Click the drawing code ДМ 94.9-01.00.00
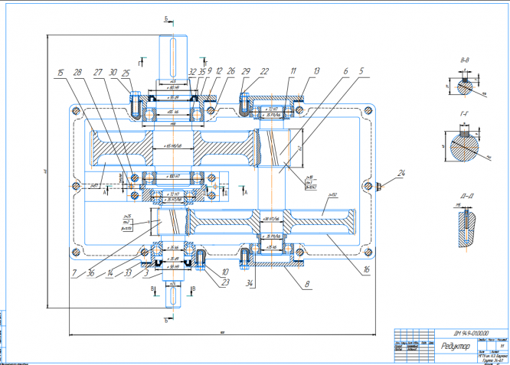This screenshot has height=365, width=510. pyautogui.click(x=471, y=334)
